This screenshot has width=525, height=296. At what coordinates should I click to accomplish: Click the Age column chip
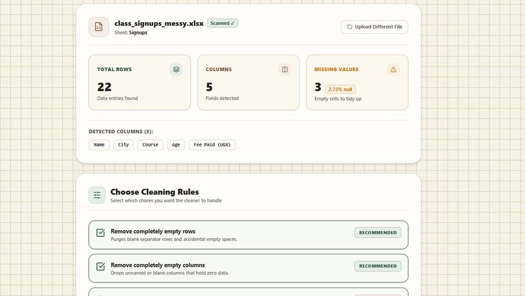pos(176,145)
